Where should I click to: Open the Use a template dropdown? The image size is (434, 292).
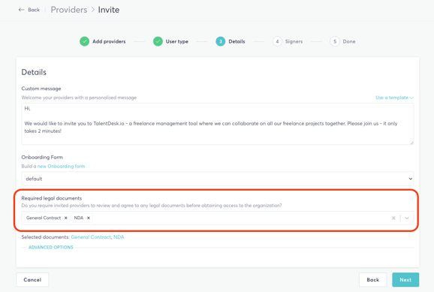coord(394,98)
